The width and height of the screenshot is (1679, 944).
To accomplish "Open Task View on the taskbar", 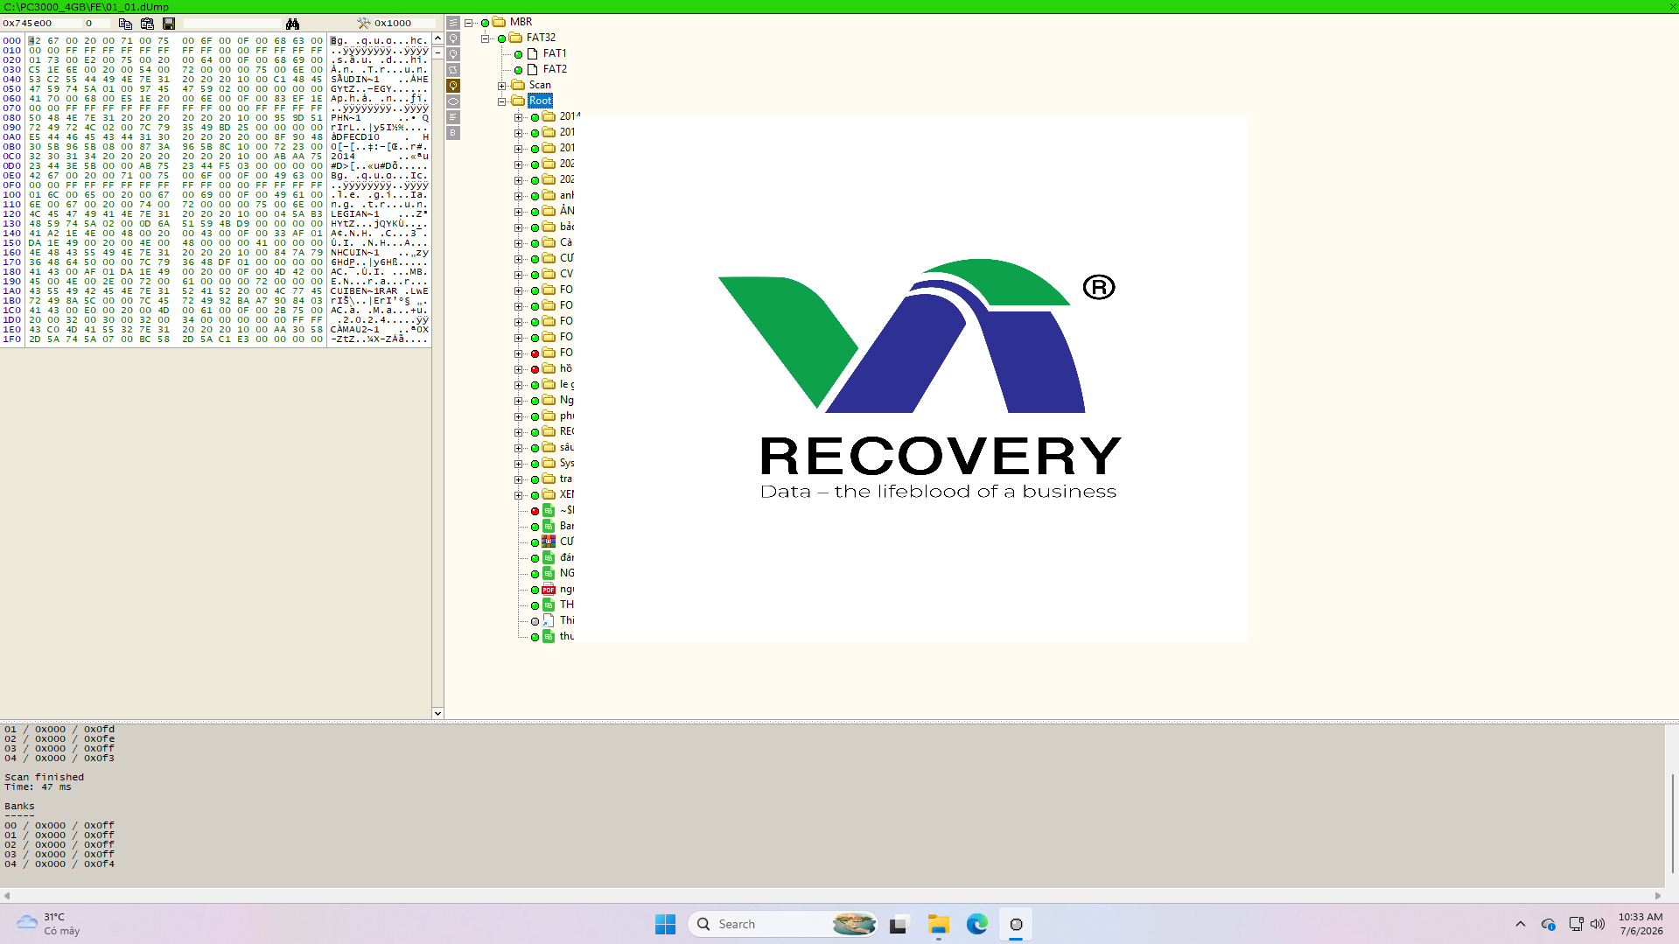I will coord(899,925).
